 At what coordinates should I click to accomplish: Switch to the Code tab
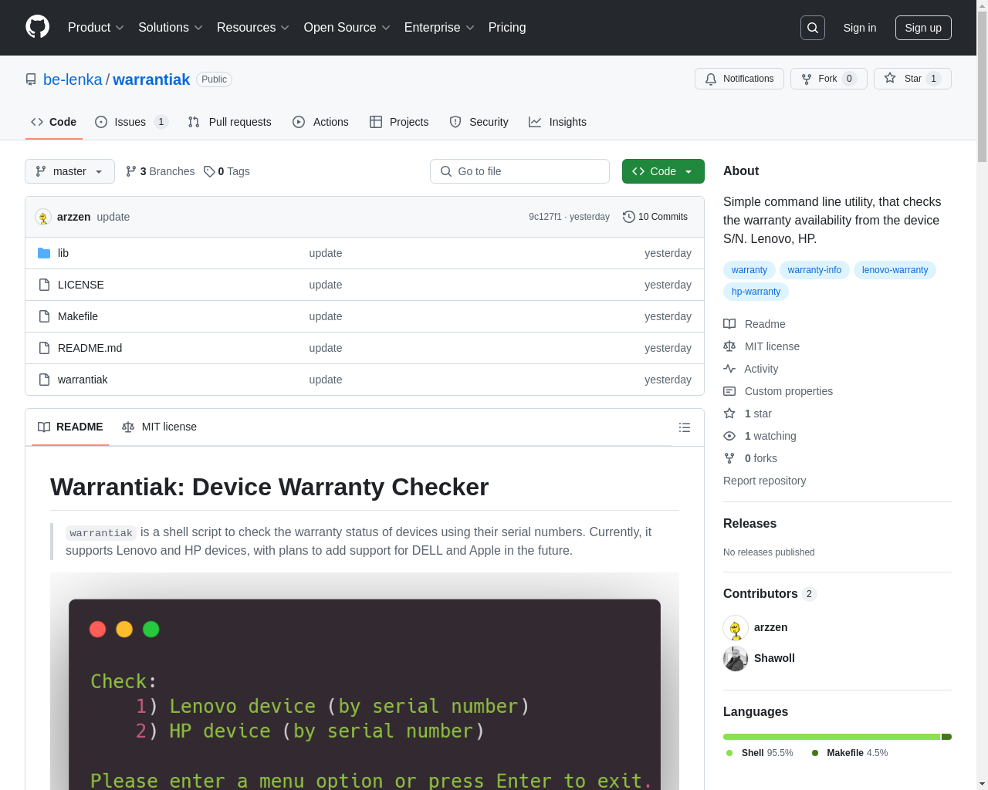54,122
